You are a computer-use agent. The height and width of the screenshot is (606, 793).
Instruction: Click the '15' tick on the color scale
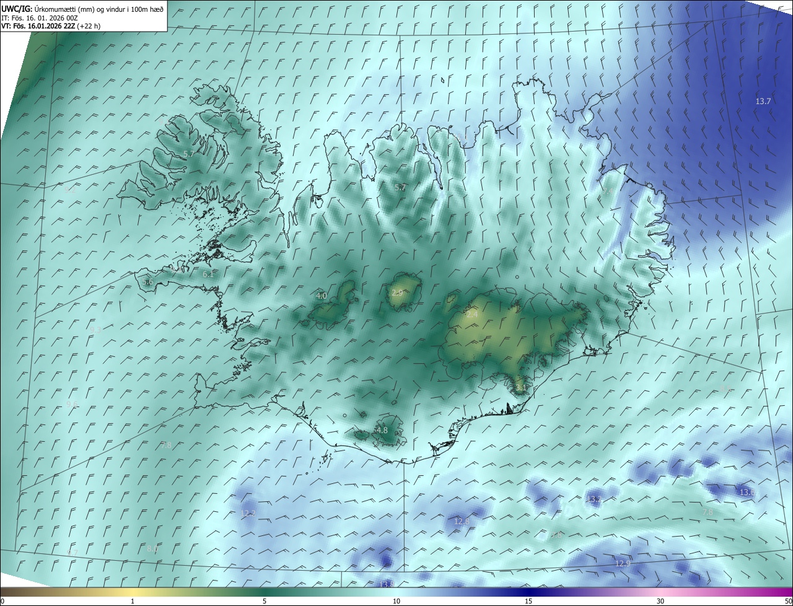(528, 602)
